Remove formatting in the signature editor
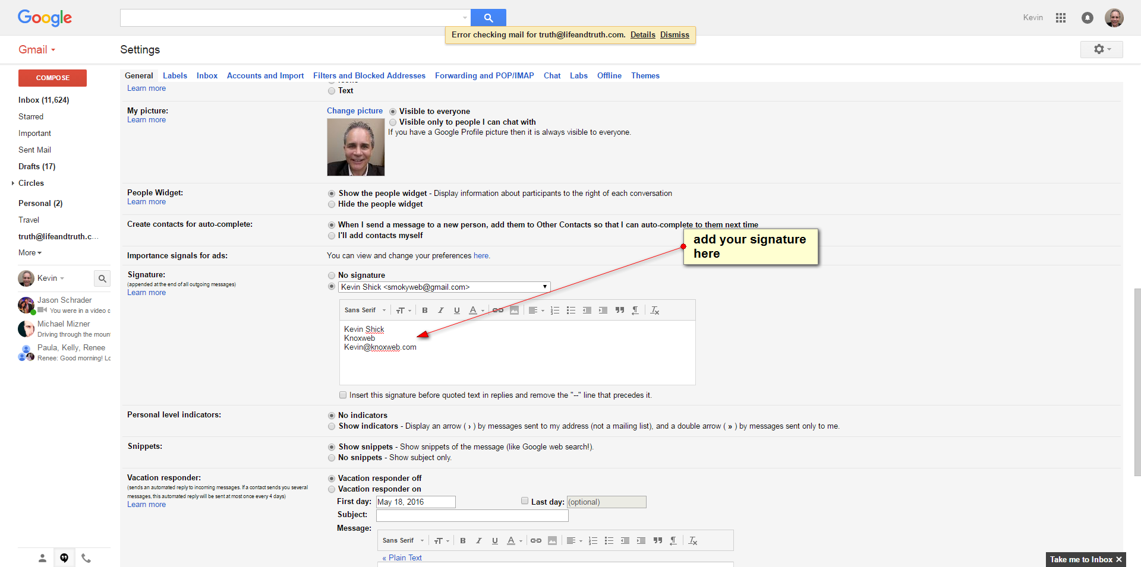The height and width of the screenshot is (567, 1141). pyautogui.click(x=655, y=310)
